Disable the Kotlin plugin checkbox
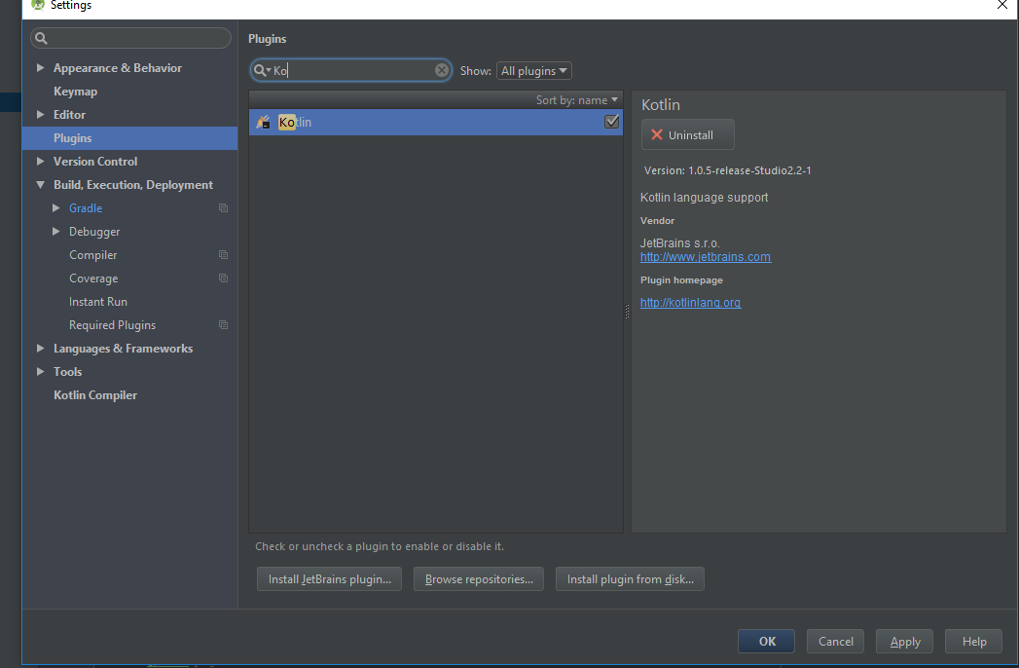 pos(611,122)
